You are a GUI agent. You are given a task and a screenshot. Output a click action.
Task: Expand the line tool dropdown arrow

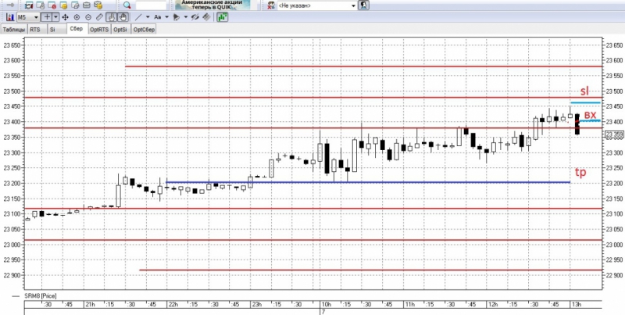coord(148,17)
